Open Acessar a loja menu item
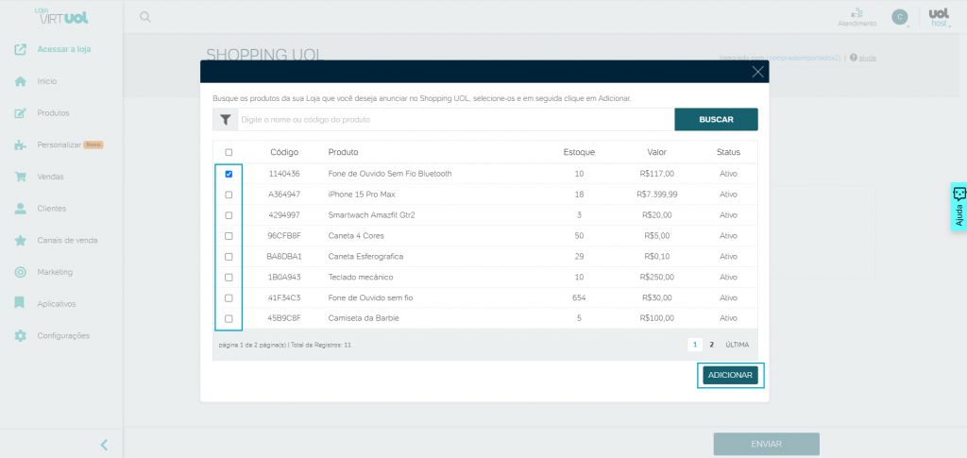967x458 pixels. 64,49
